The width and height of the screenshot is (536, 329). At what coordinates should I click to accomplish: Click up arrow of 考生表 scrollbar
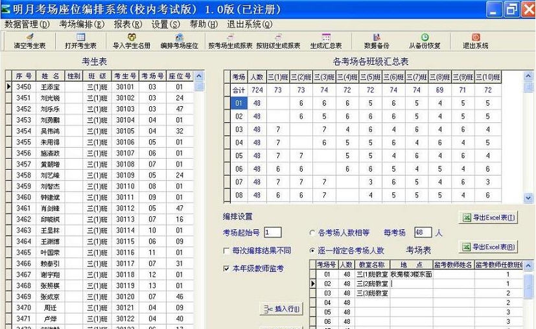199,76
